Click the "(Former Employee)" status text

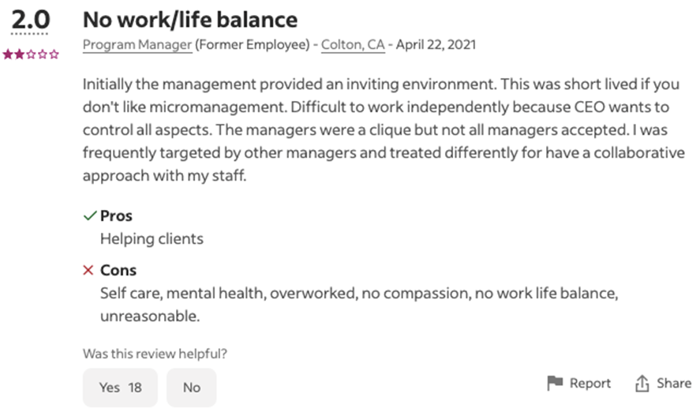coord(253,45)
